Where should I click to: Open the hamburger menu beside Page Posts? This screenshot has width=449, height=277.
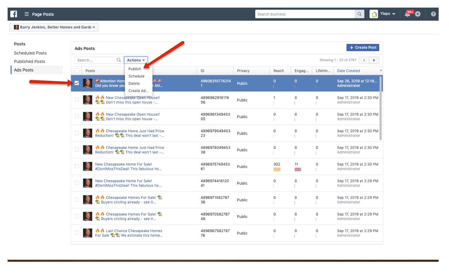click(27, 14)
